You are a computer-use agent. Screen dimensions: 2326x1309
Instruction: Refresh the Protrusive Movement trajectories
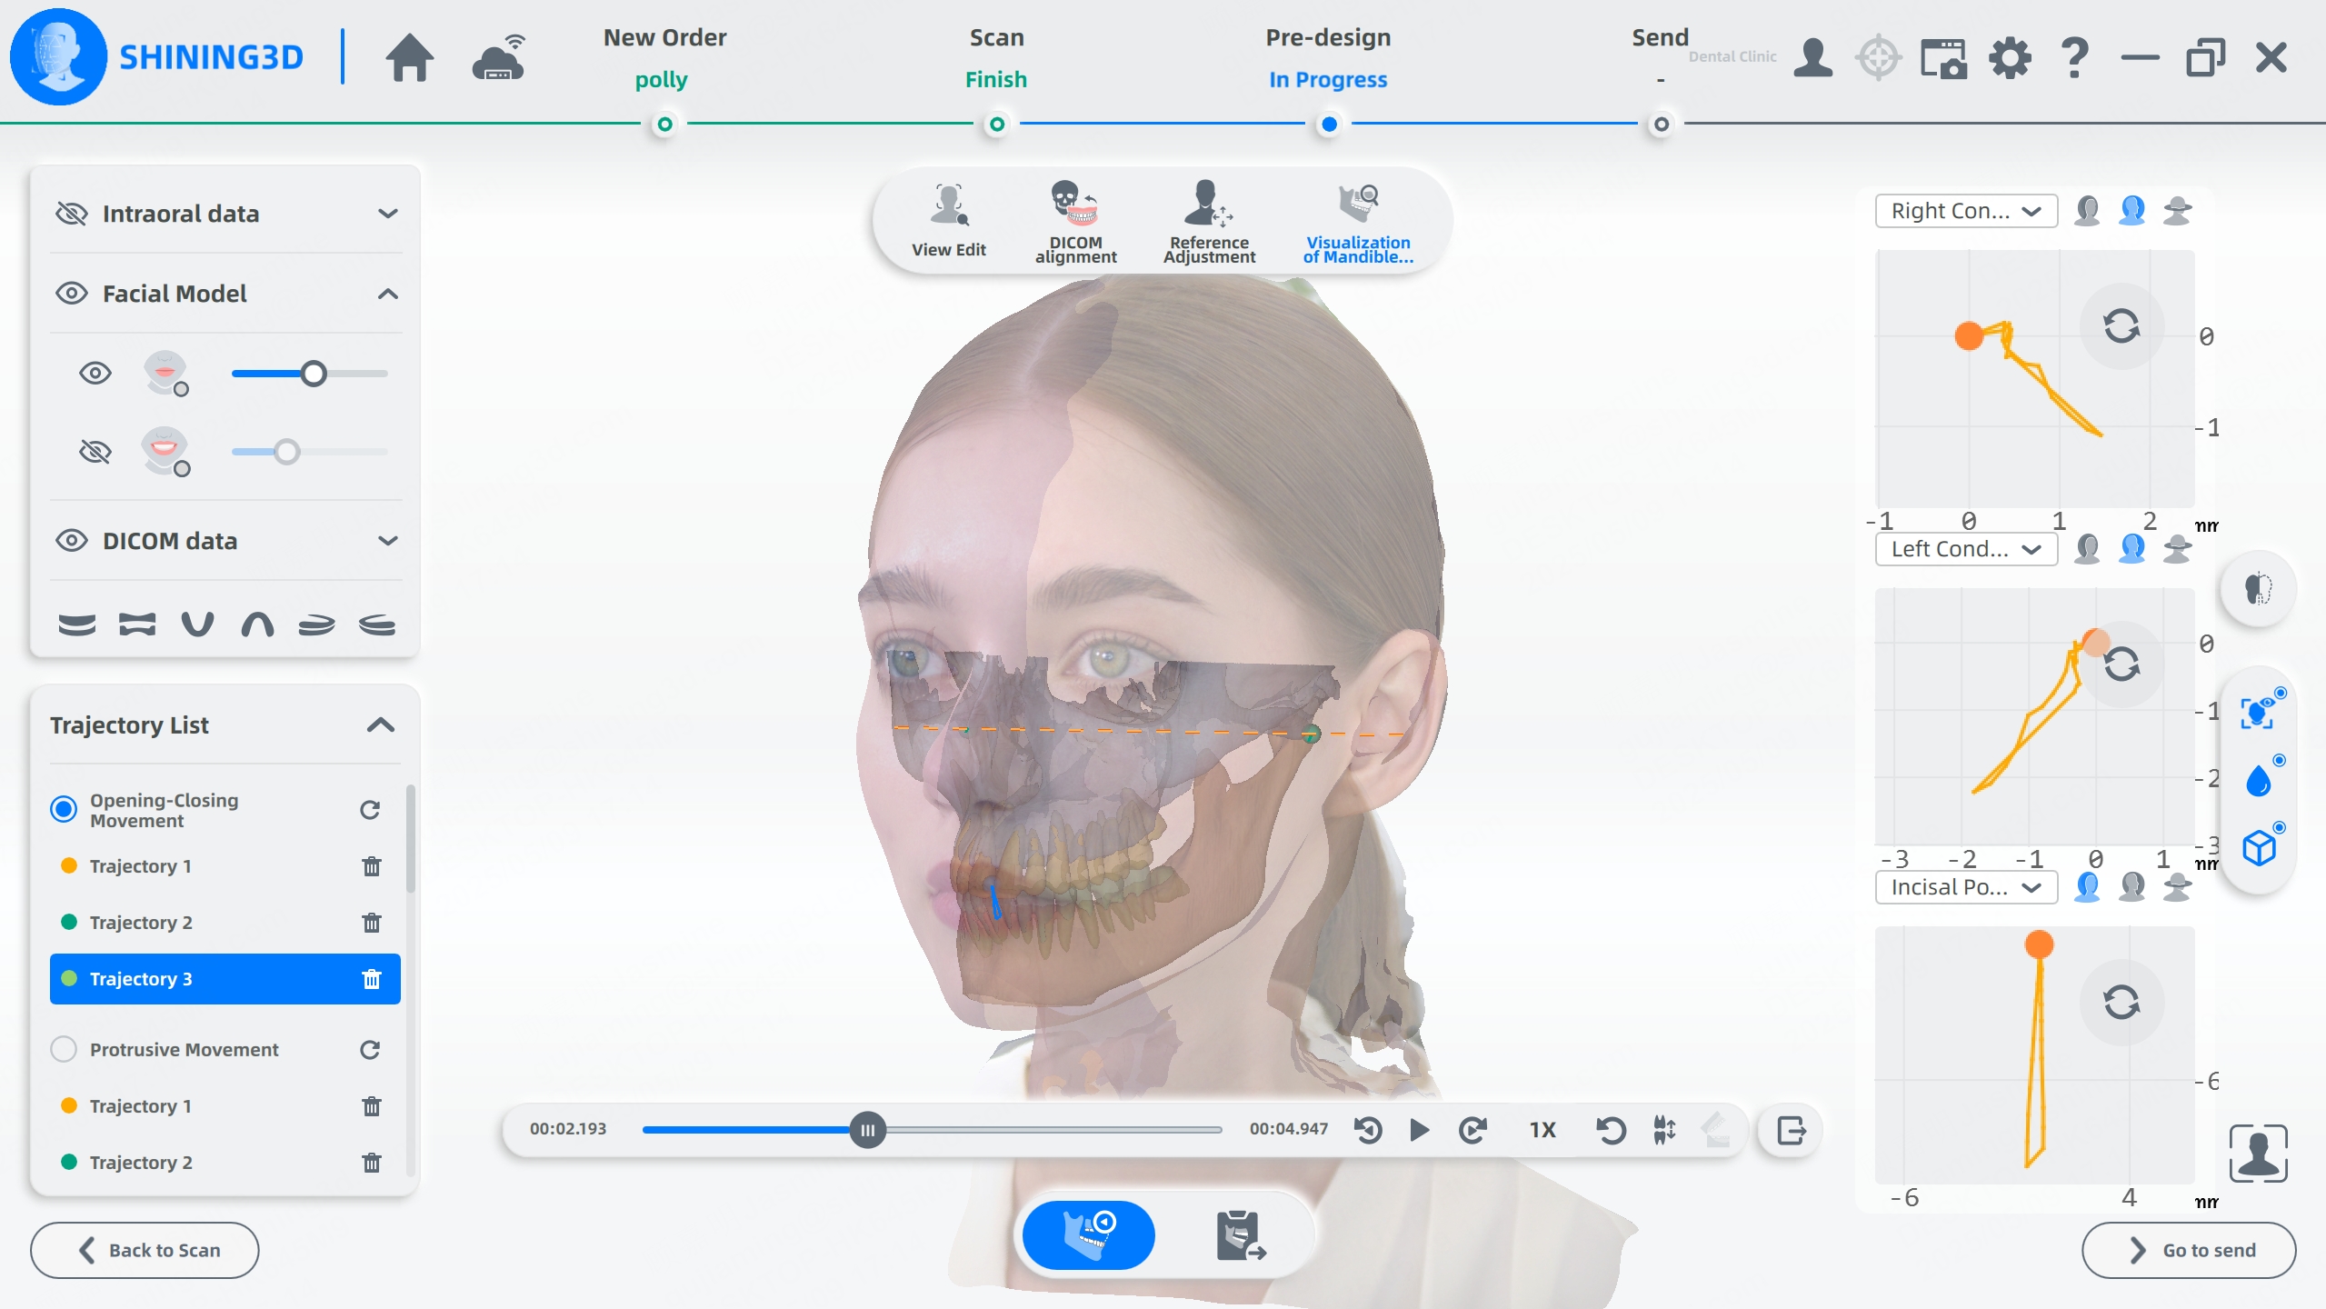pyautogui.click(x=369, y=1050)
